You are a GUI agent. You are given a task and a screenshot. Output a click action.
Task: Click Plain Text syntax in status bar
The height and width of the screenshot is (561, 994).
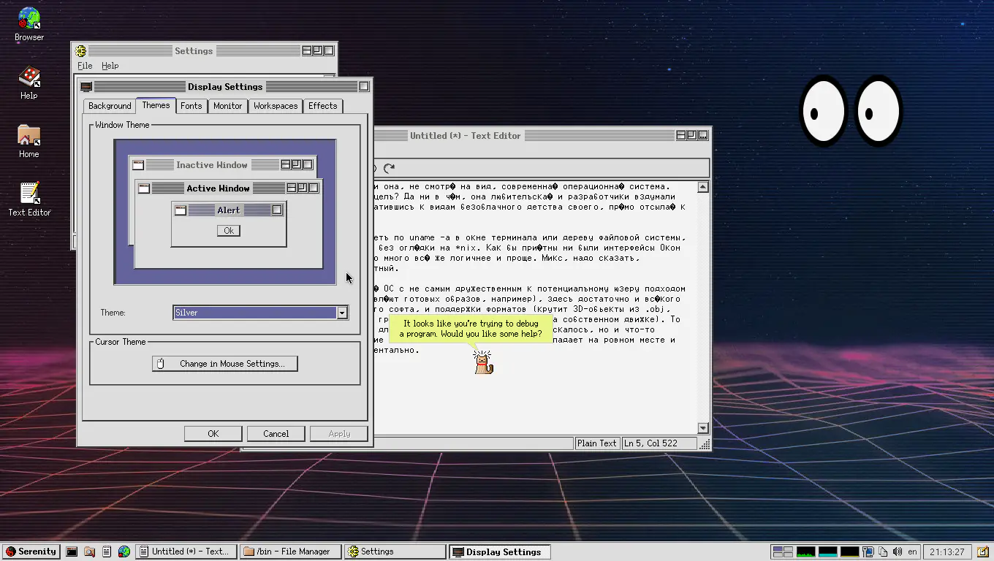597,443
